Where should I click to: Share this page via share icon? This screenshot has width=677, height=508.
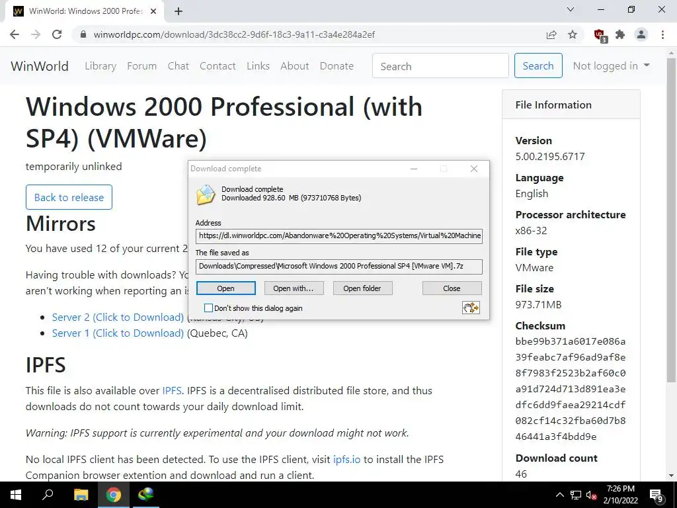point(551,34)
